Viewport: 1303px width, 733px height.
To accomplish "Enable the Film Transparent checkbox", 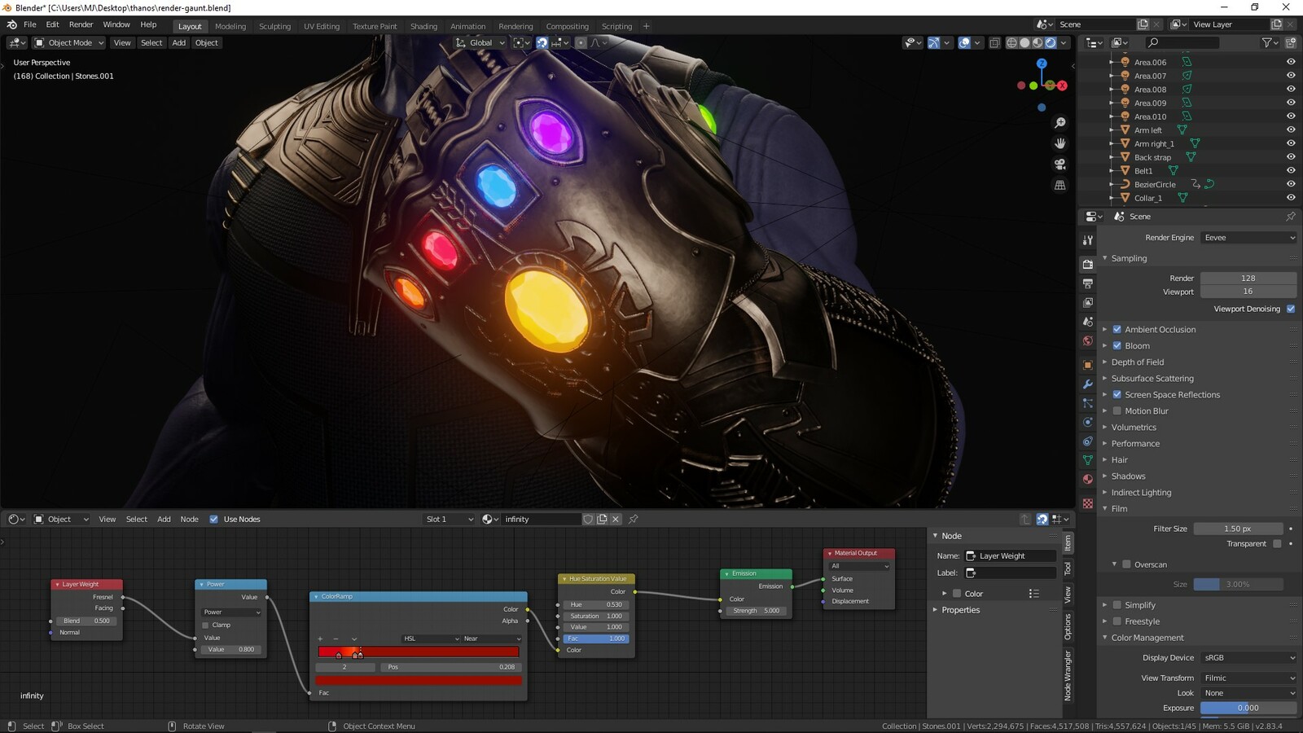I will tap(1277, 543).
